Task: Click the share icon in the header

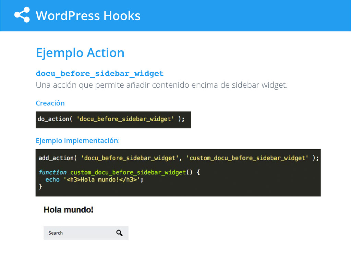Action: (x=22, y=15)
